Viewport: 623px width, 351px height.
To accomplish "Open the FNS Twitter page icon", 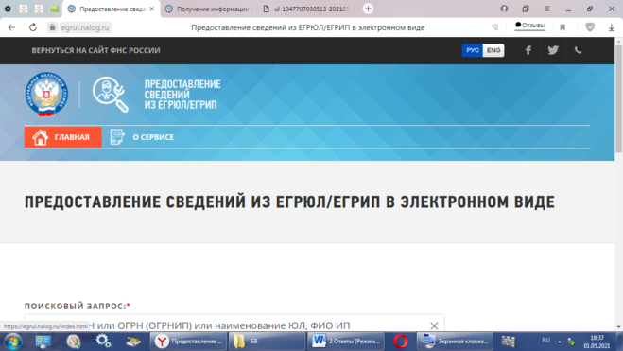I will pyautogui.click(x=553, y=50).
